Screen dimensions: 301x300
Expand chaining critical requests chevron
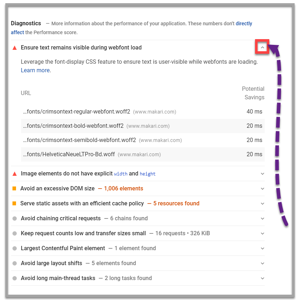click(x=263, y=219)
